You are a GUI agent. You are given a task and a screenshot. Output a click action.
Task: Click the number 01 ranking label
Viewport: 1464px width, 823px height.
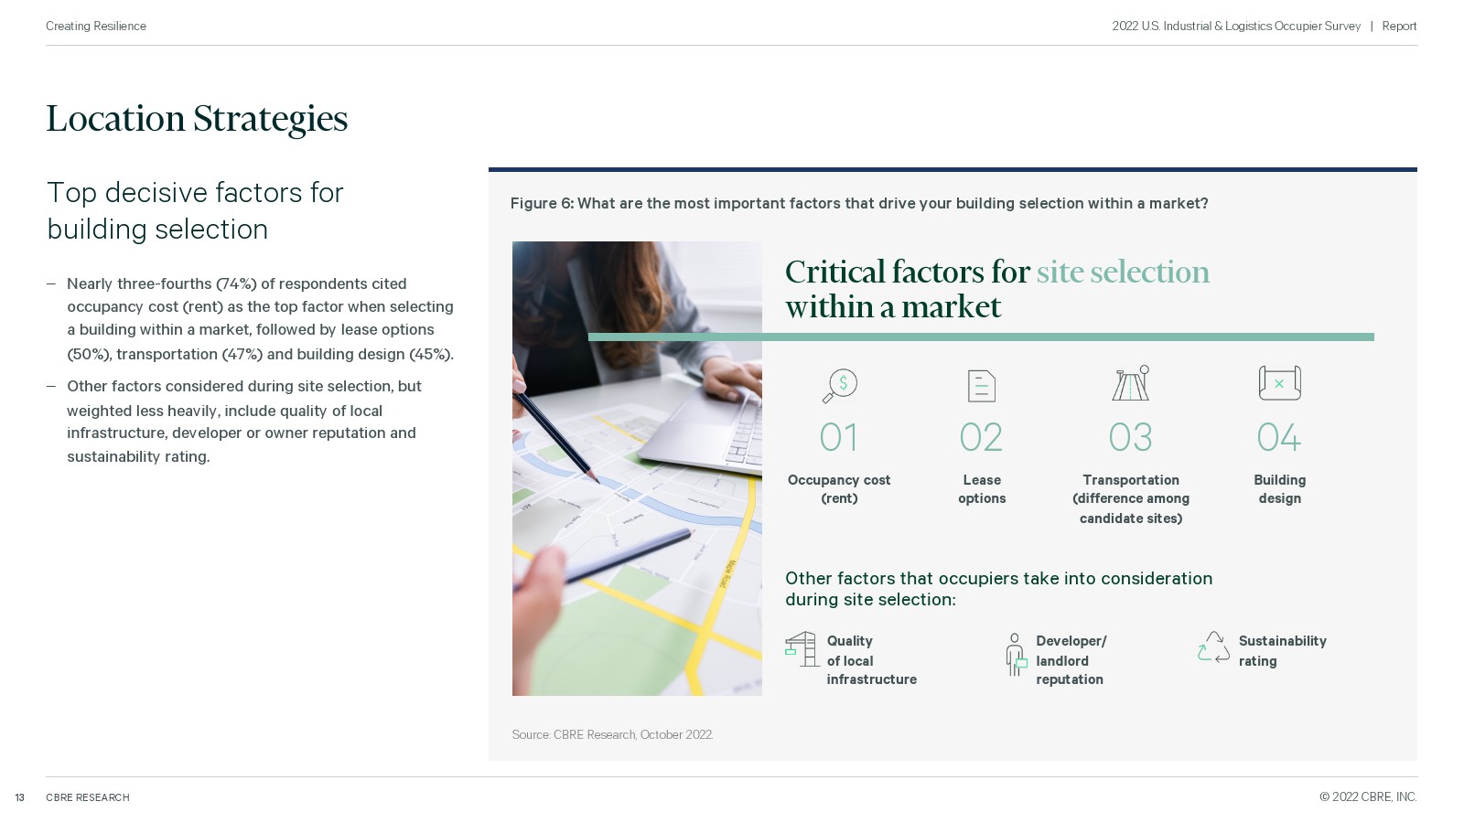pyautogui.click(x=839, y=438)
